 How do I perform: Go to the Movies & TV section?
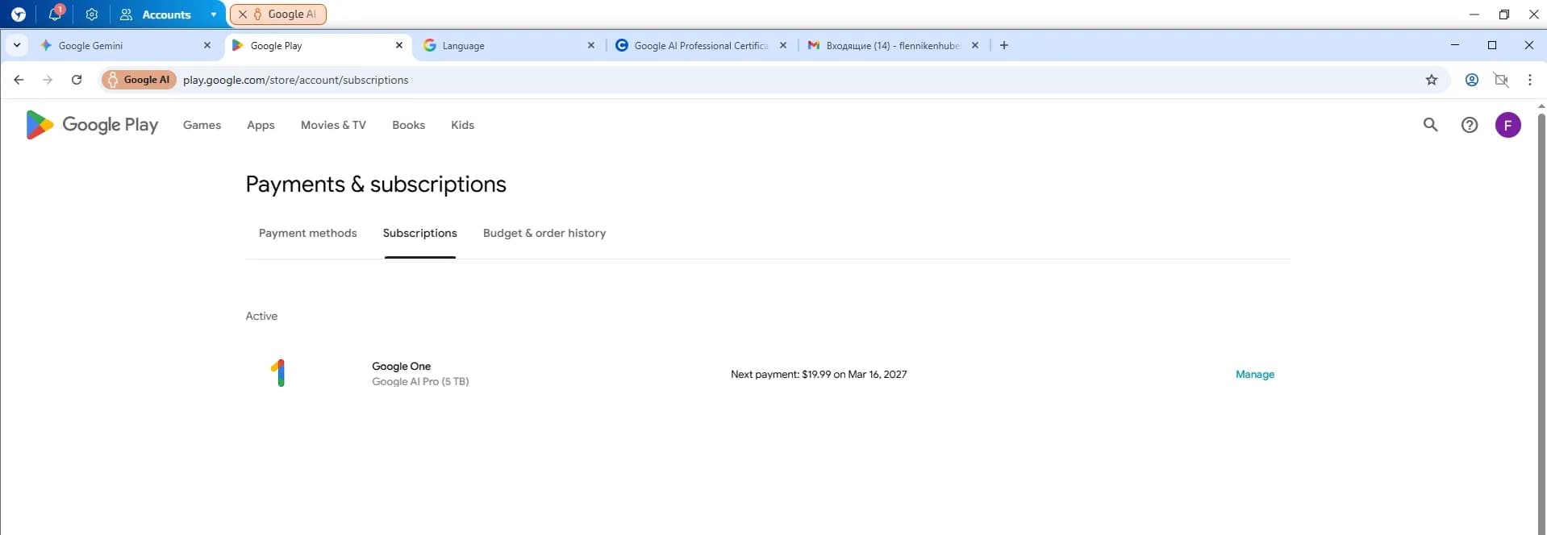tap(333, 125)
